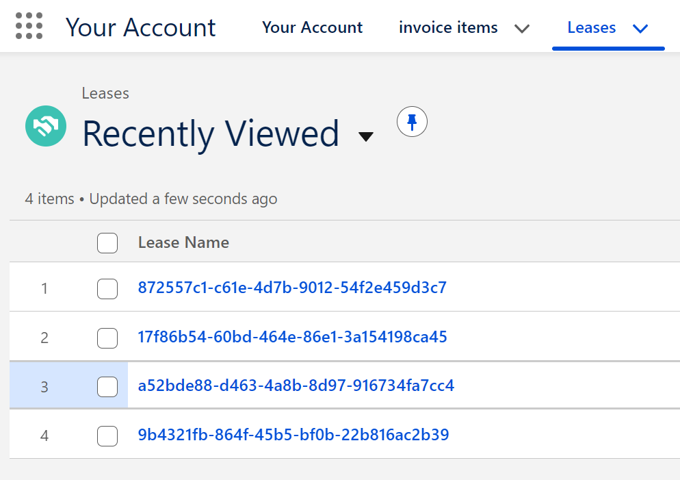Image resolution: width=680 pixels, height=480 pixels.
Task: Tick the checkbox for lease 872557c1
Action: 107,288
